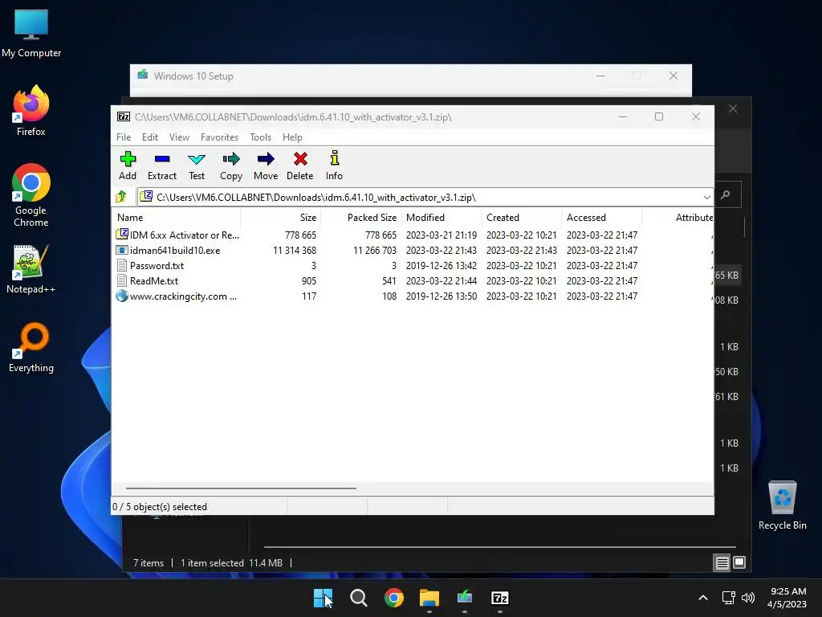This screenshot has width=822, height=617.
Task: Open the File menu
Action: point(124,137)
